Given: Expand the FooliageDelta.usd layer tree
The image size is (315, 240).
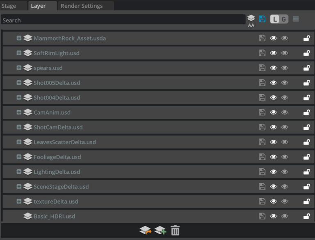Looking at the screenshot, I should point(19,157).
